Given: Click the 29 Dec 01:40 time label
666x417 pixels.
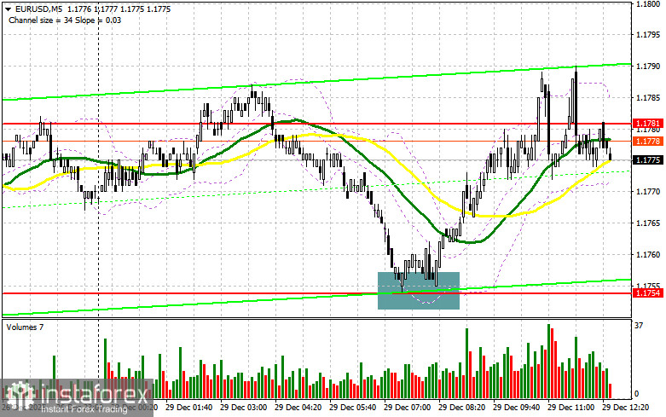Looking at the screenshot, I should point(189,408).
